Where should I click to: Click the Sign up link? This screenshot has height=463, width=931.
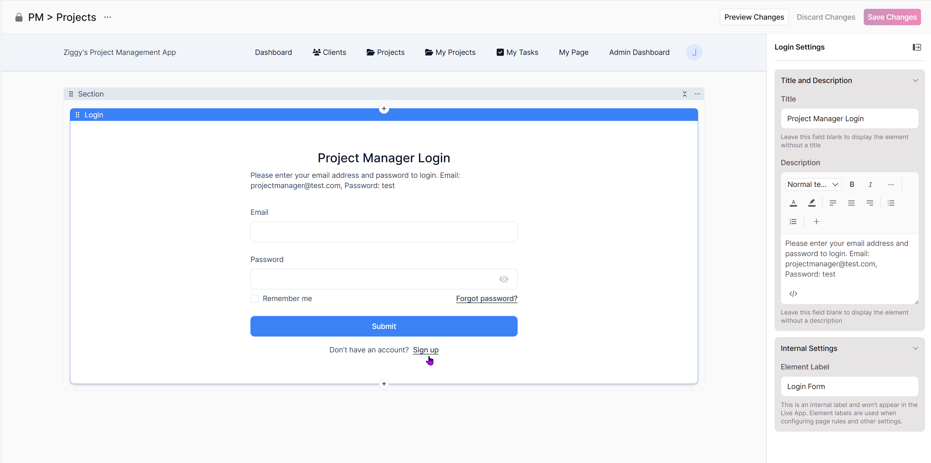tap(425, 350)
